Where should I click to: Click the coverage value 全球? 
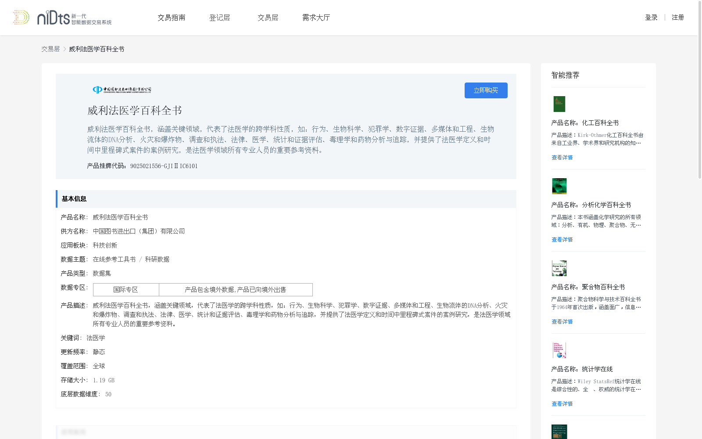99,366
